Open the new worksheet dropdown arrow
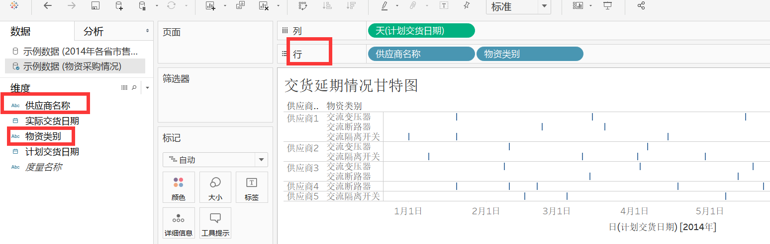The height and width of the screenshot is (244, 770). [x=225, y=6]
